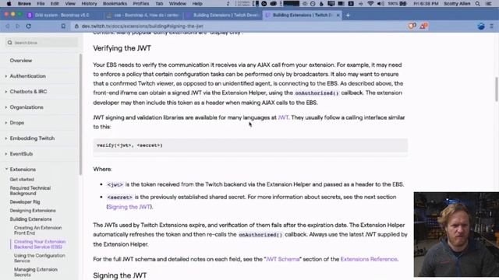Click the Search docs input field

pos(41,43)
